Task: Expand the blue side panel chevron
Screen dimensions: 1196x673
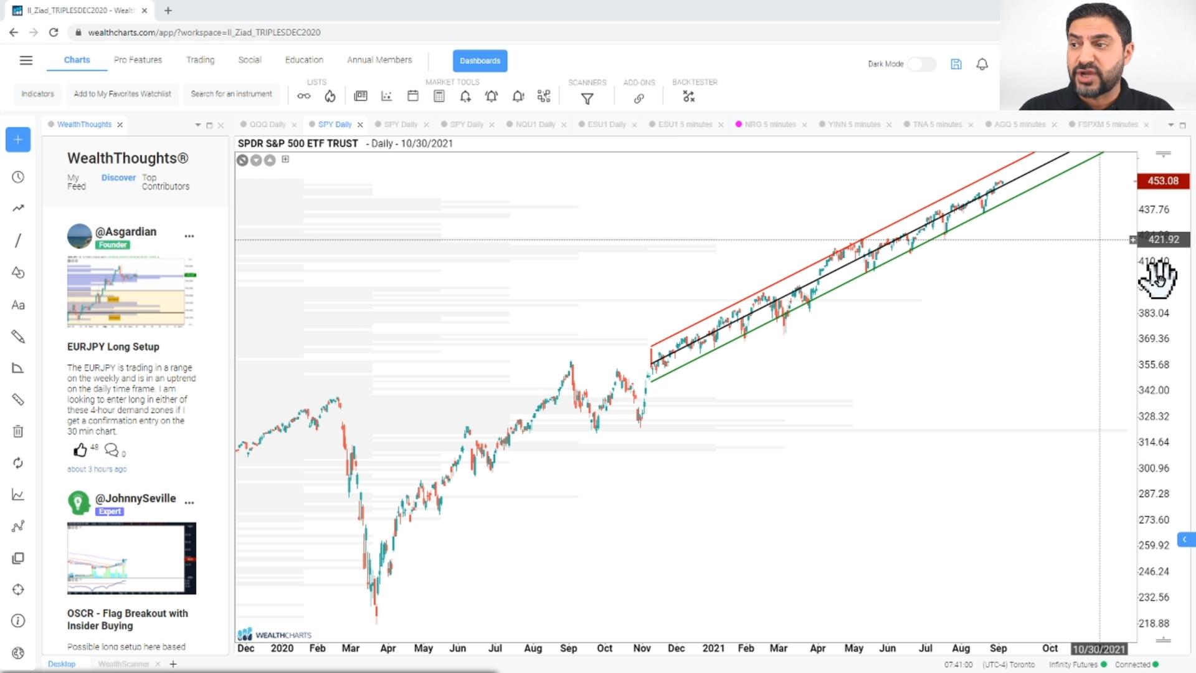Action: click(1185, 540)
